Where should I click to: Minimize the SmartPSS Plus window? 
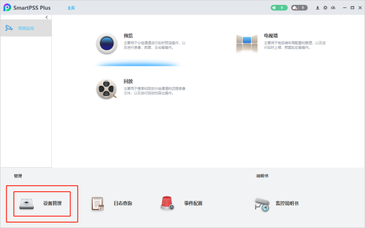(344, 8)
